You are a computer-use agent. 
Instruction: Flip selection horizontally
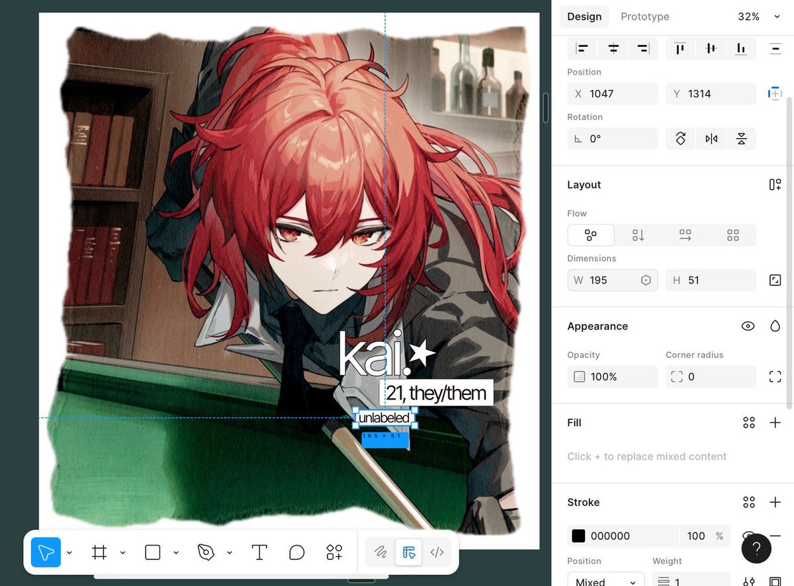pos(711,139)
